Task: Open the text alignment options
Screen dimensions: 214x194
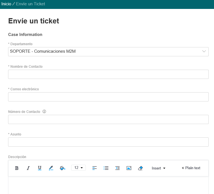Action: point(94,168)
